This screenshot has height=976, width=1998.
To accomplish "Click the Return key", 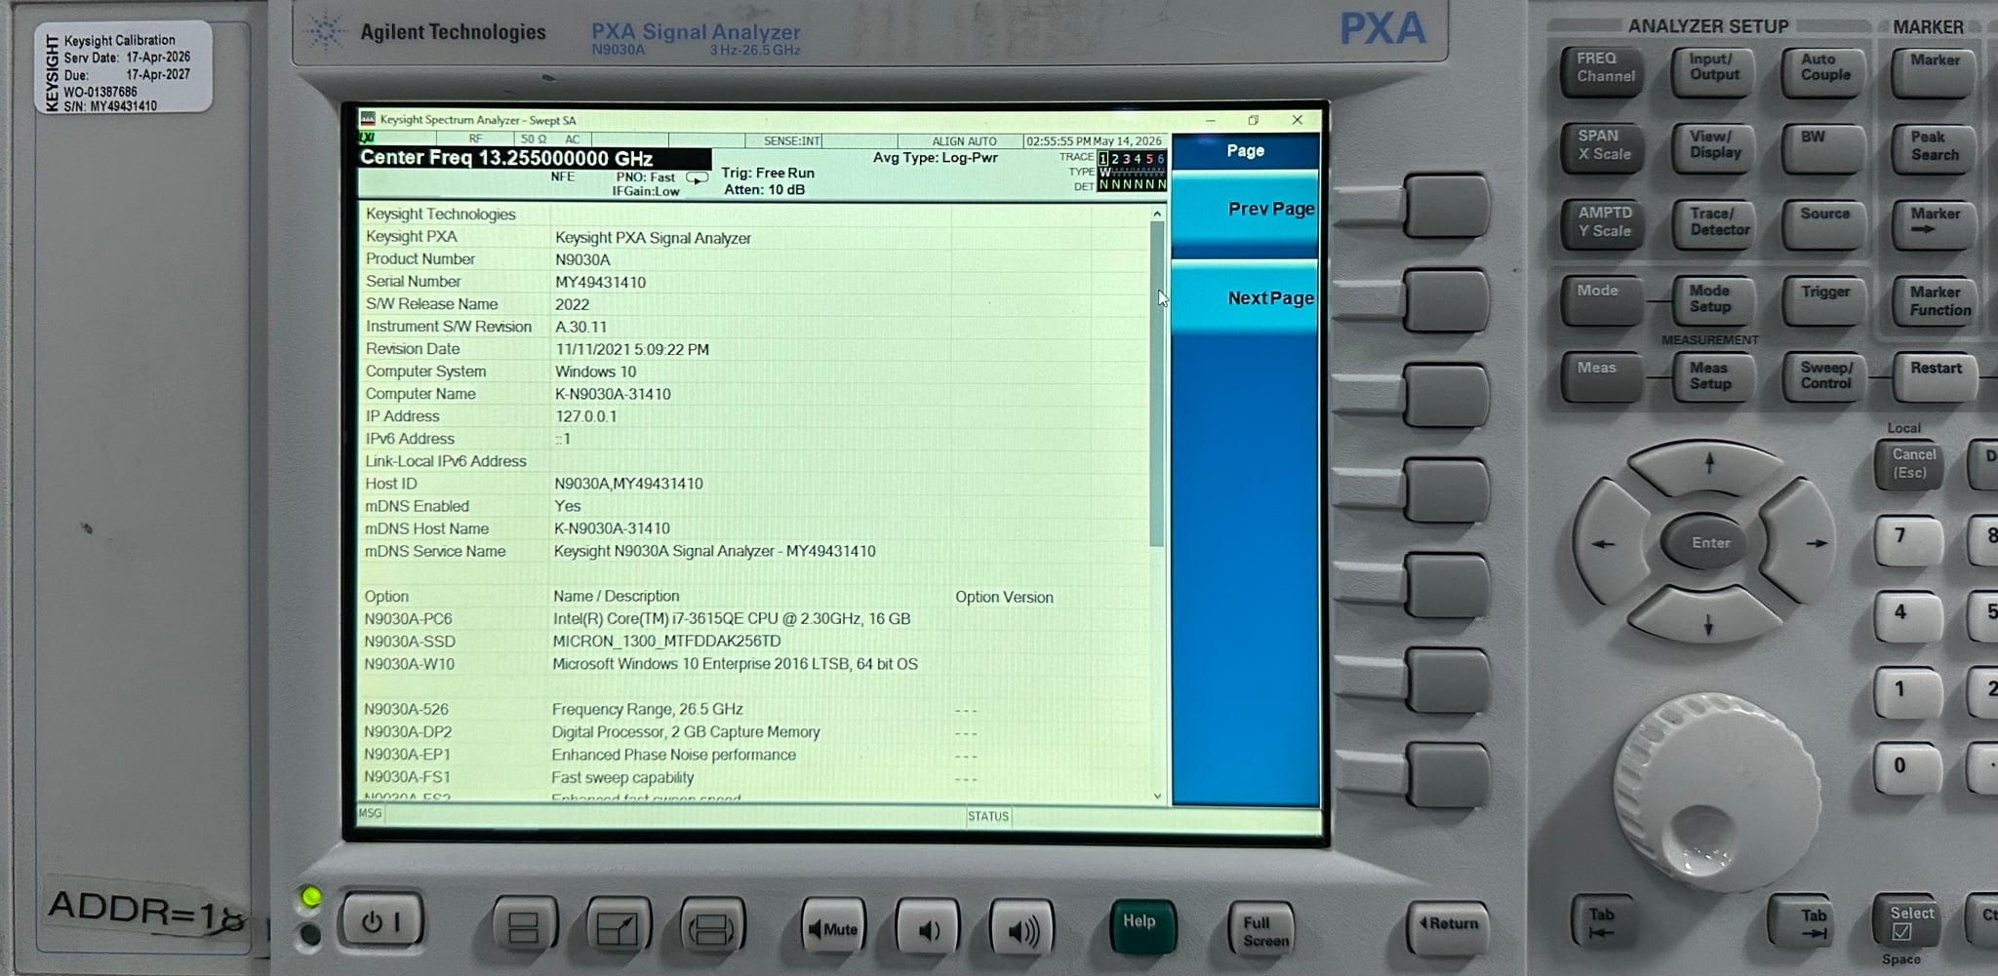I will [x=1448, y=925].
